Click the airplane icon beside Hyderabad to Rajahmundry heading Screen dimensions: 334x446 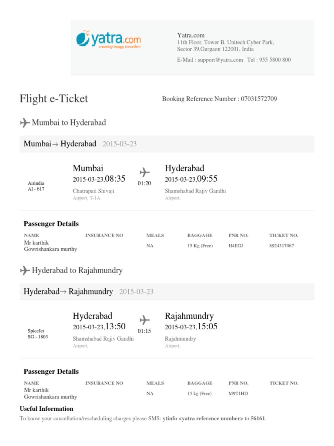pos(25,270)
